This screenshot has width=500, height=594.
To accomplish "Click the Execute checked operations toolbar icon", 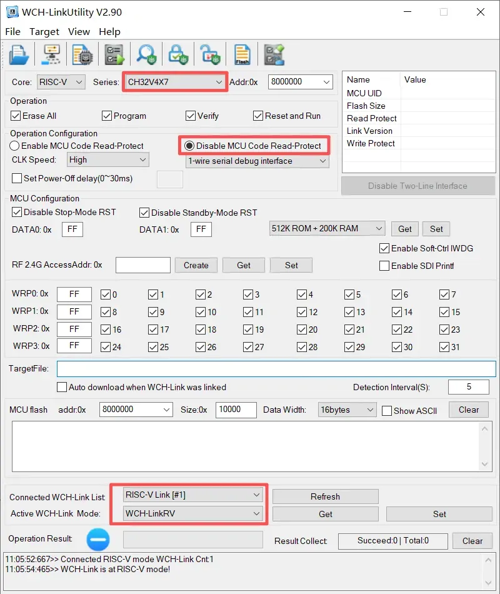I will [115, 55].
